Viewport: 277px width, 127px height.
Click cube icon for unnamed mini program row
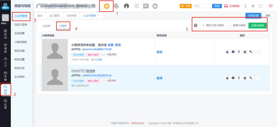point(233,52)
